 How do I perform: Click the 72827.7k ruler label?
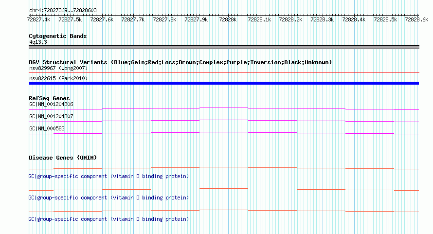[x=133, y=19]
